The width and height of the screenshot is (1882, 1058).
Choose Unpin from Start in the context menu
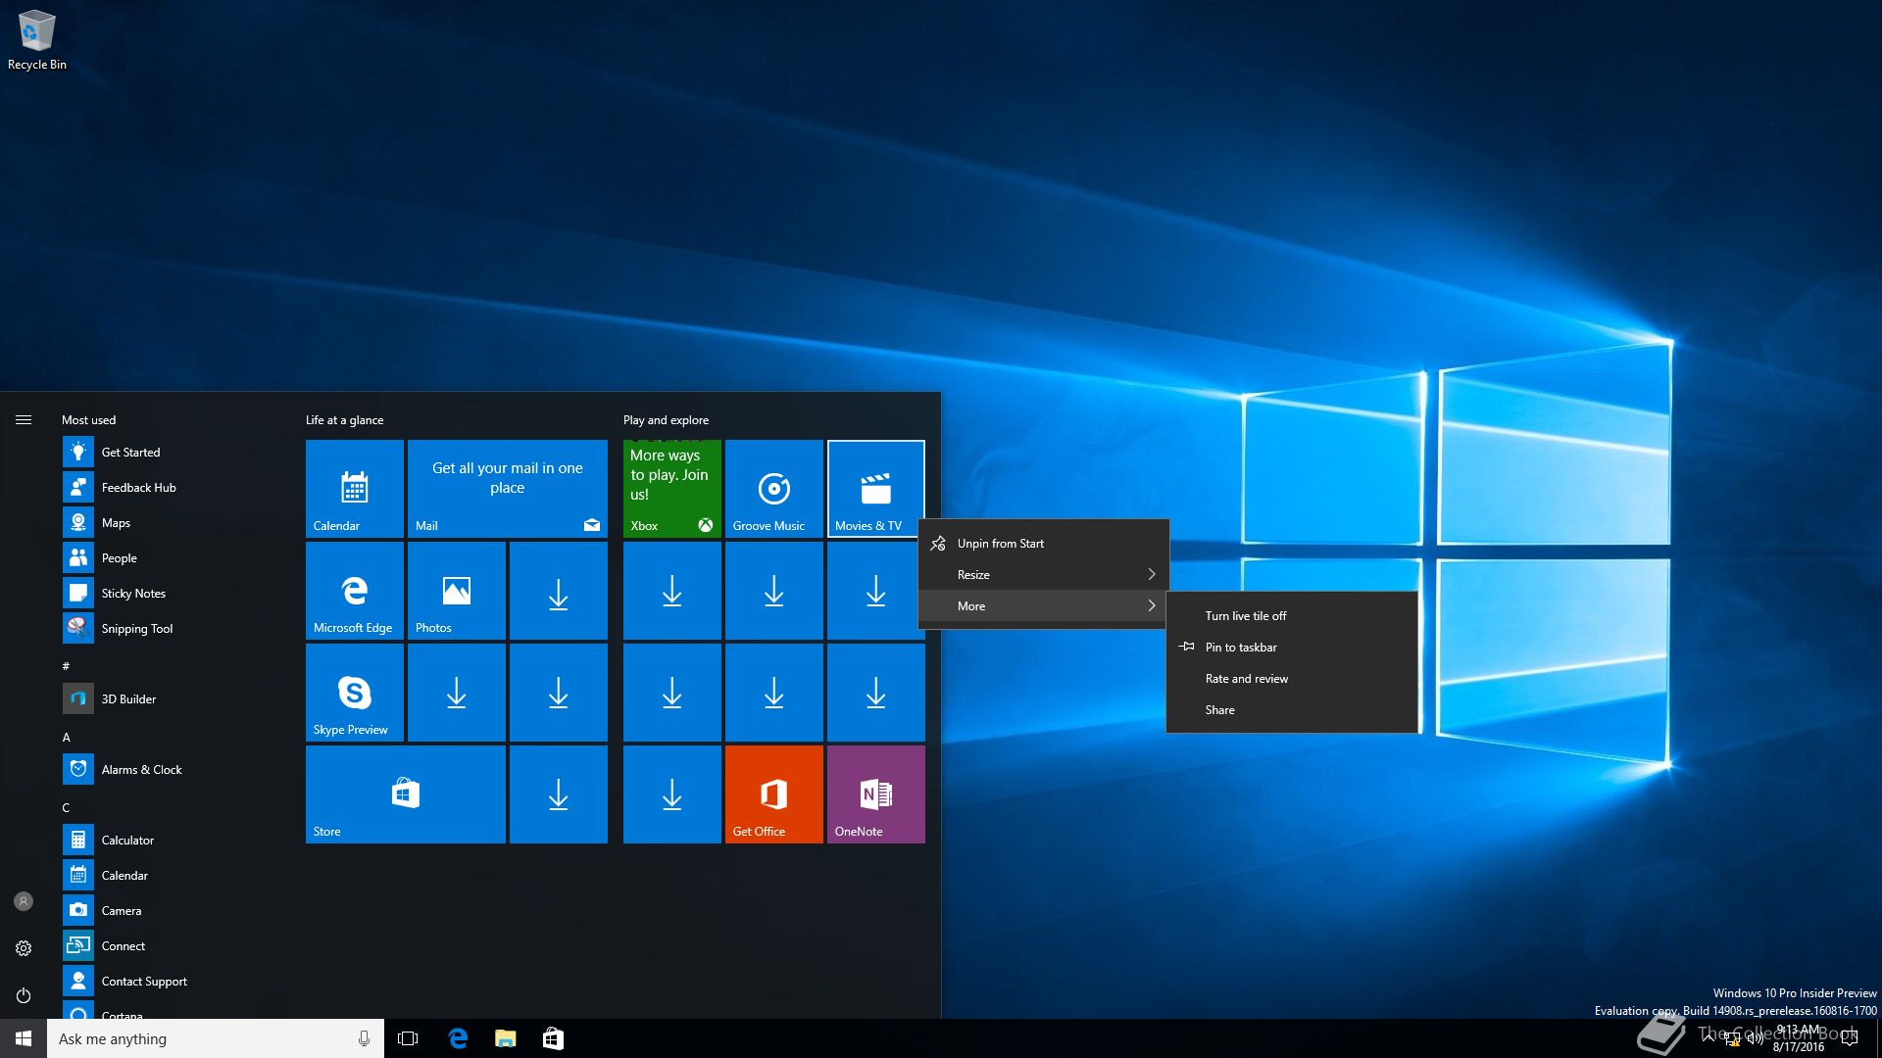click(1044, 544)
